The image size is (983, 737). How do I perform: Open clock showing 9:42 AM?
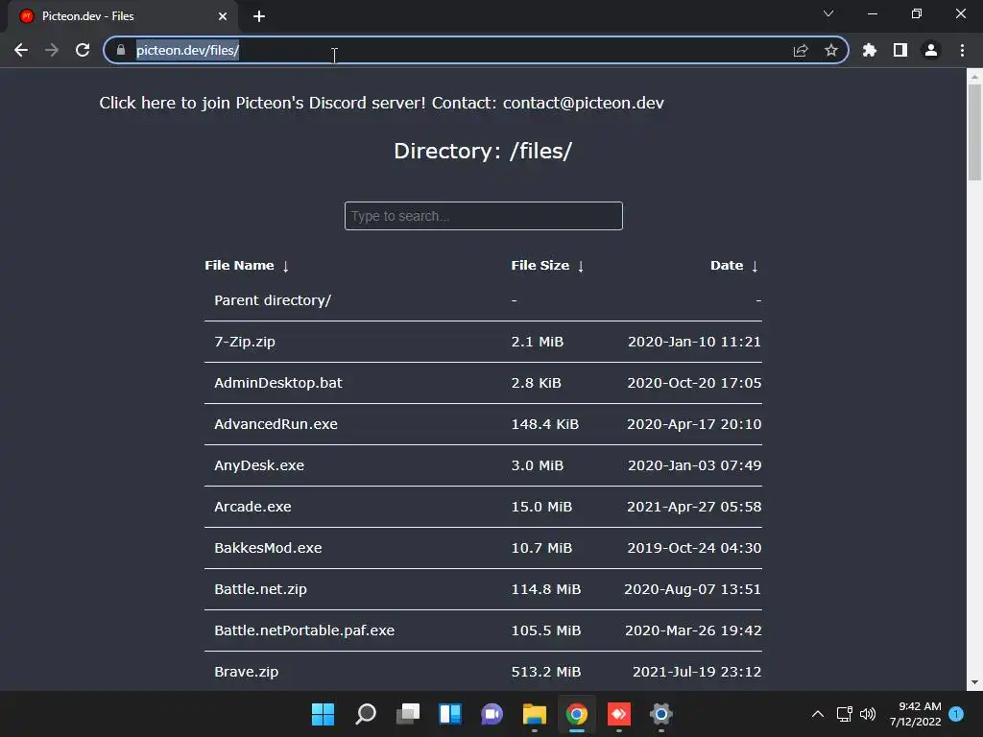[915, 714]
